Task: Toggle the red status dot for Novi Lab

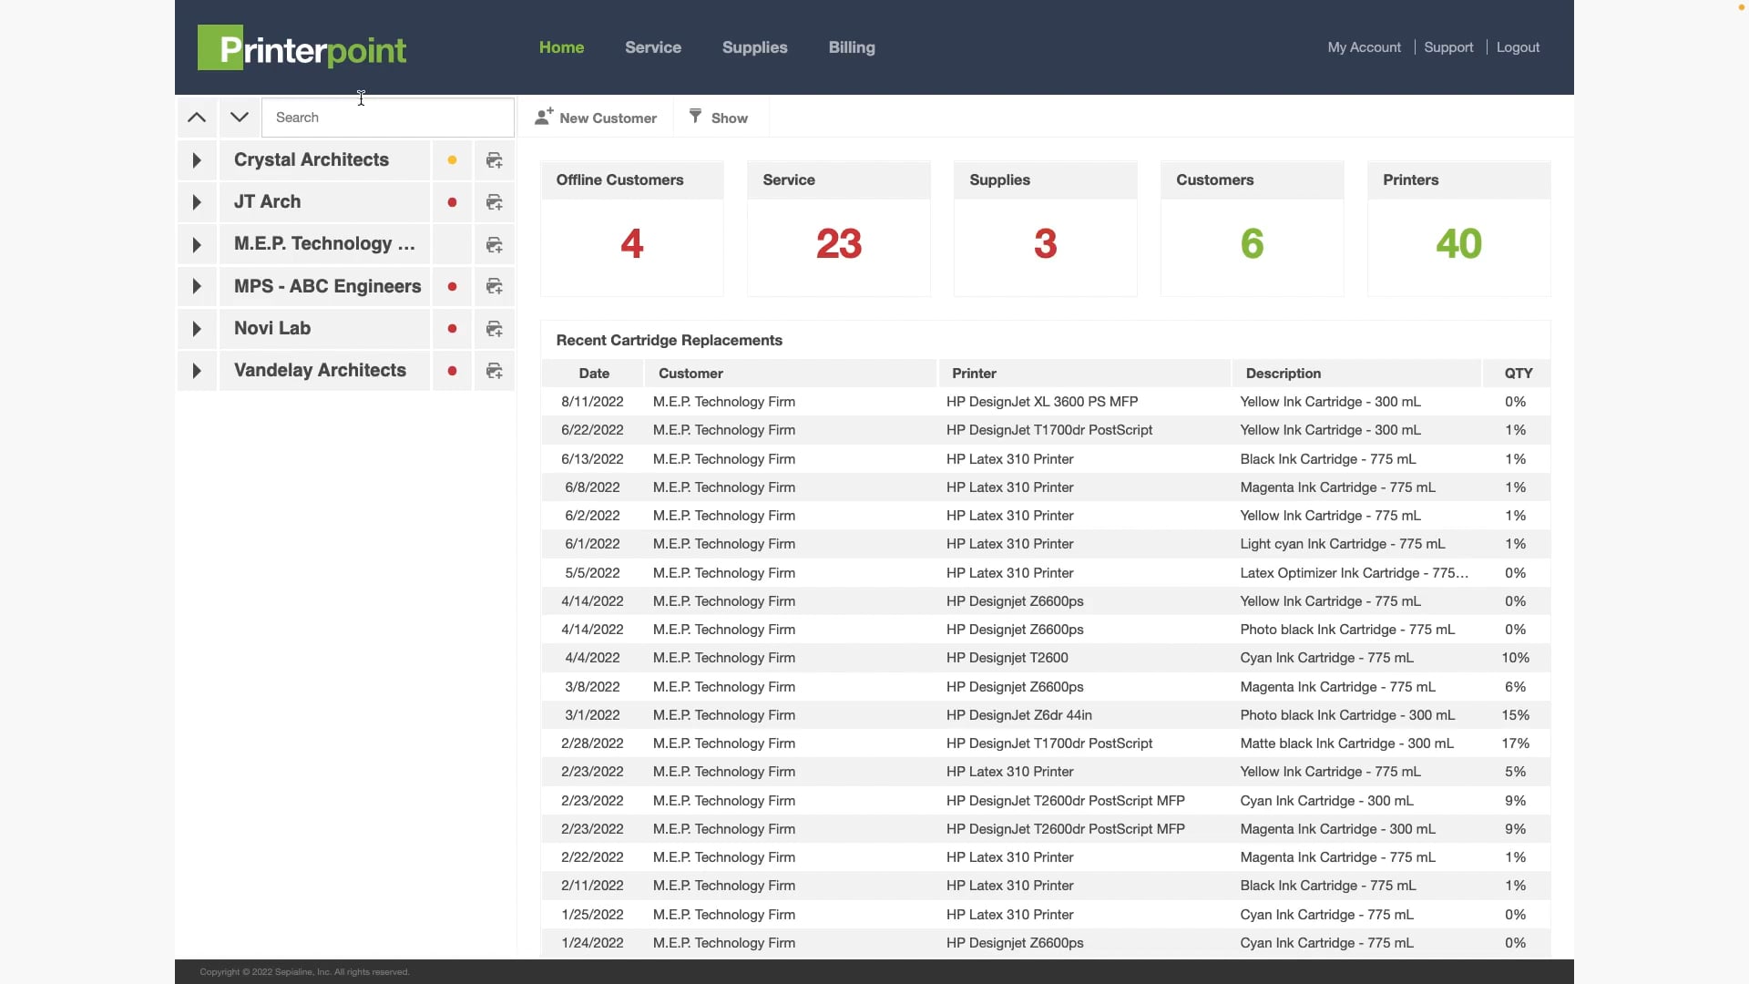Action: coord(452,328)
